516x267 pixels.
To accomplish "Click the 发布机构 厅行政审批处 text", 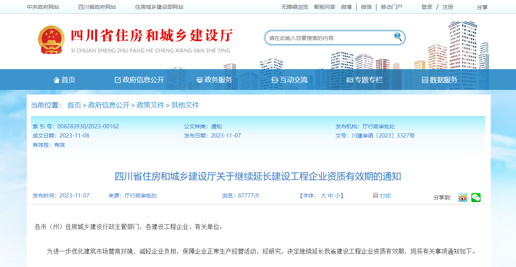I will (365, 126).
